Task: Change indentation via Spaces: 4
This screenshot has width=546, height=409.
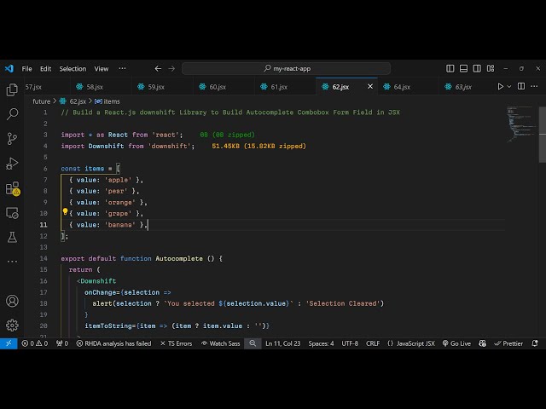Action: [321, 343]
